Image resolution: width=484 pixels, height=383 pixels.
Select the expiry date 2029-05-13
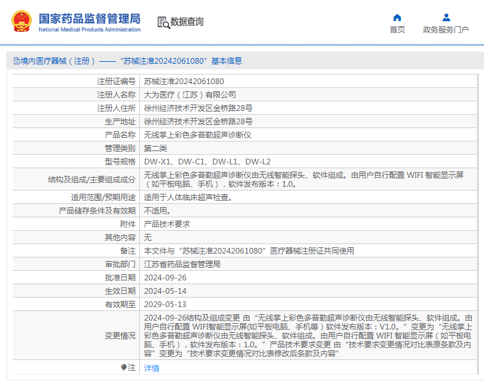pyautogui.click(x=165, y=305)
